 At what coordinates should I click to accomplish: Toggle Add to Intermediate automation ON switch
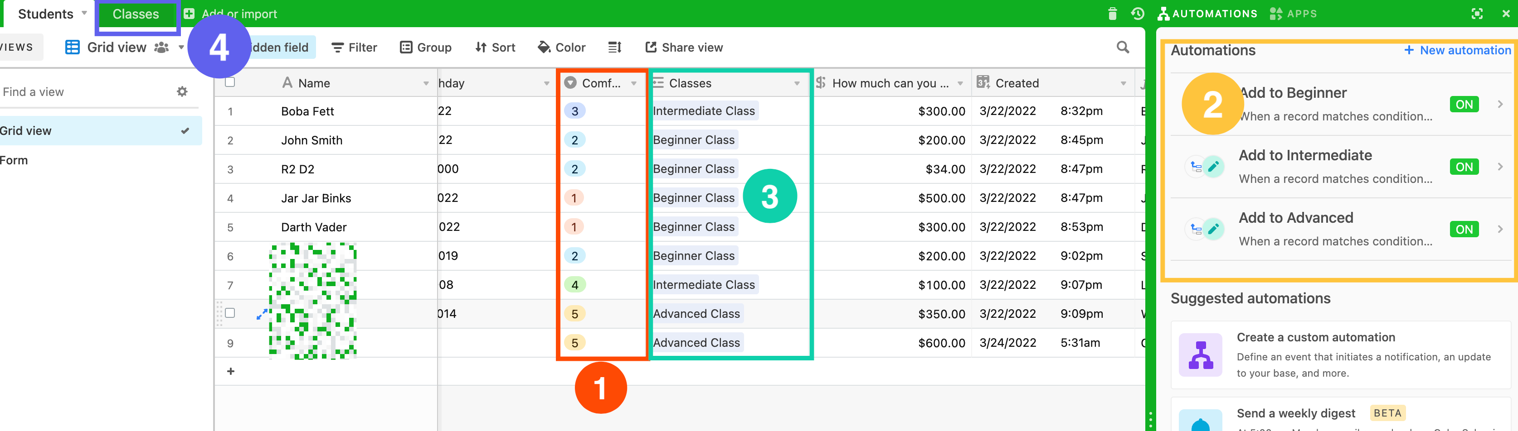(1464, 167)
